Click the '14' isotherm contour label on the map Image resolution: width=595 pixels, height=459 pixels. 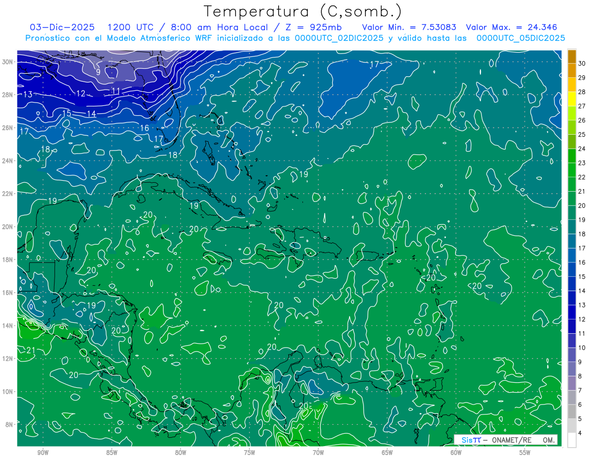[x=92, y=114]
